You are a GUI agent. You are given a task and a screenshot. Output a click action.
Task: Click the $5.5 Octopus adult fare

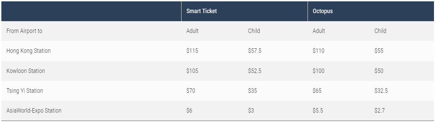pos(318,111)
